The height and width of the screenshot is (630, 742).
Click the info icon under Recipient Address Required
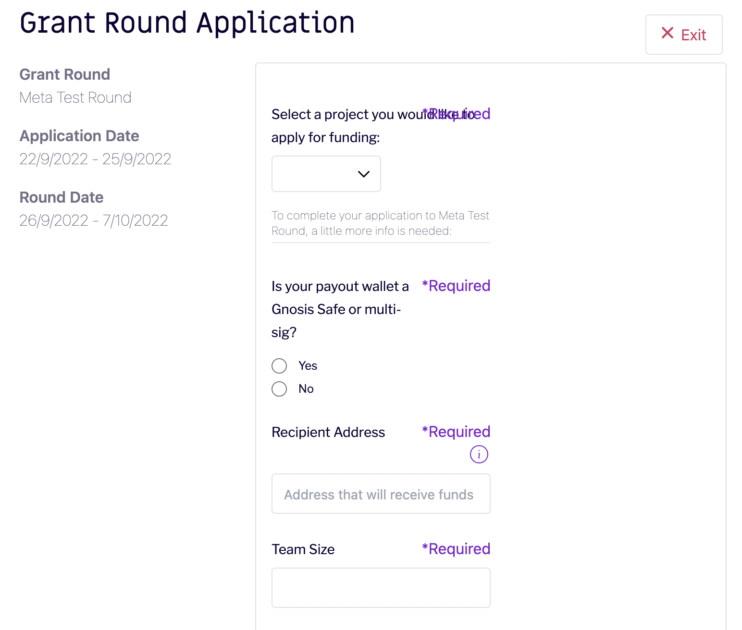479,454
